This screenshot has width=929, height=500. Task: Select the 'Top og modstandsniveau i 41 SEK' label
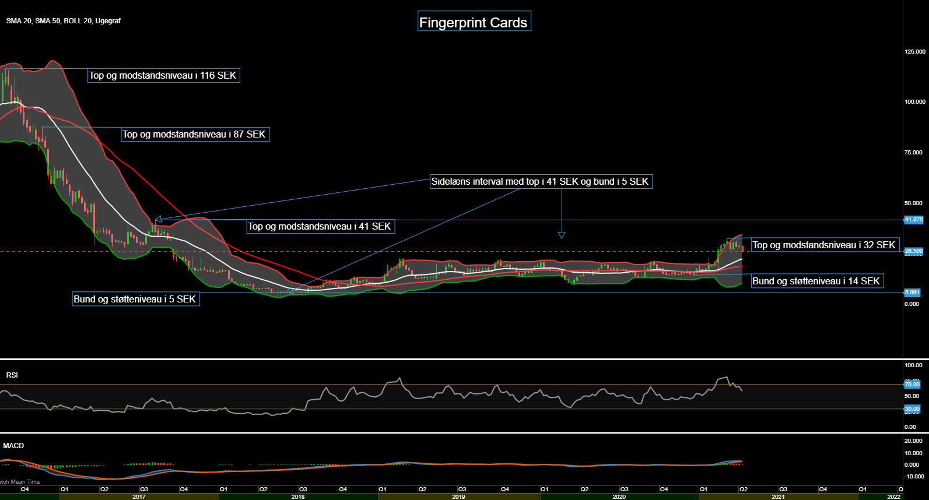tap(320, 226)
